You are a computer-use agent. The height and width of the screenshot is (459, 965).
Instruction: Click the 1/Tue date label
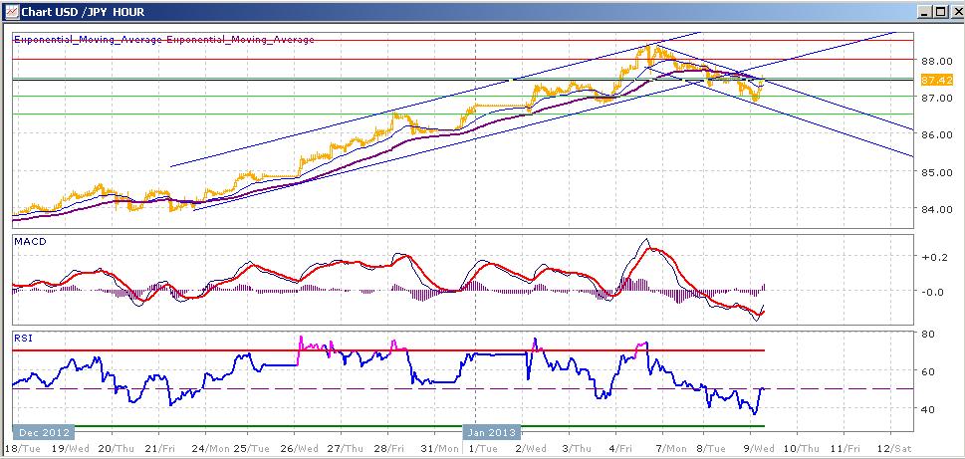[x=482, y=447]
